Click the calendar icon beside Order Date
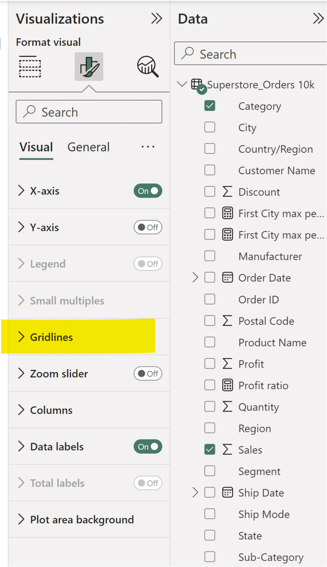327x567 pixels. pyautogui.click(x=227, y=278)
